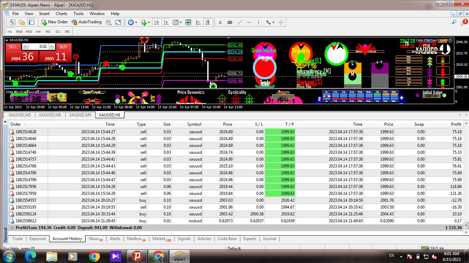Open the Tools menu
The width and height of the screenshot is (469, 263).
coord(78,14)
